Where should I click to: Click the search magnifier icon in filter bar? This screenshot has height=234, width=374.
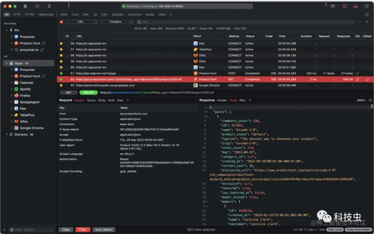point(139,22)
